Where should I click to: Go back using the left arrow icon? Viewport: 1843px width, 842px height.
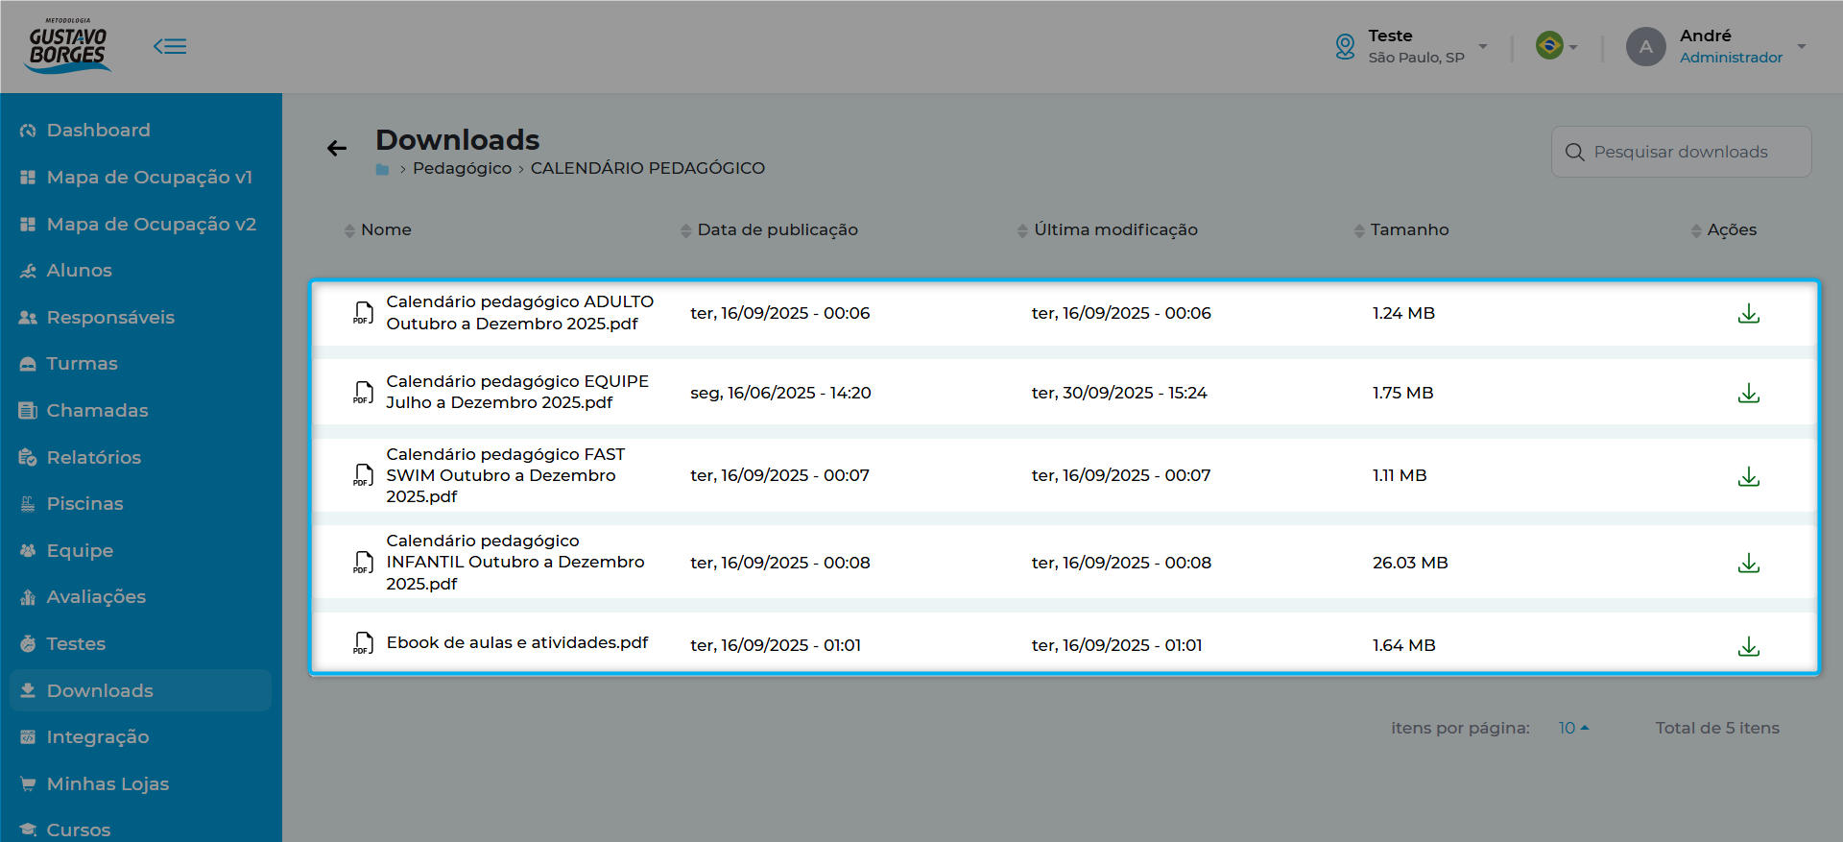coord(337,148)
